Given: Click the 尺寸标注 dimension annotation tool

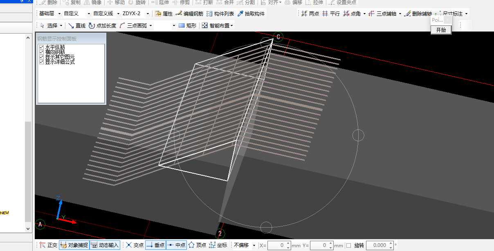Looking at the screenshot, I should pyautogui.click(x=449, y=14).
